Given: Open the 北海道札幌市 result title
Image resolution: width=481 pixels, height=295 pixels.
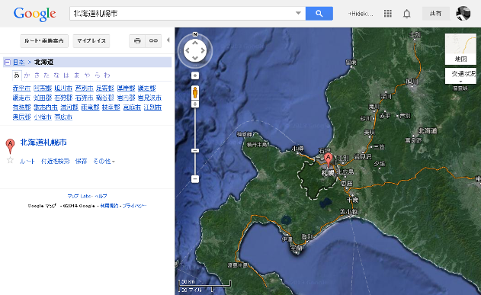Looking at the screenshot, I should point(43,143).
